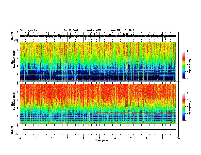Click the "-7" label on ch.2 colorbar
201x155 pixels.
click(x=187, y=120)
